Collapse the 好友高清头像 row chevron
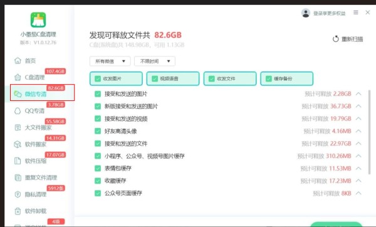Viewport: 376px width, 227px height. (x=358, y=131)
